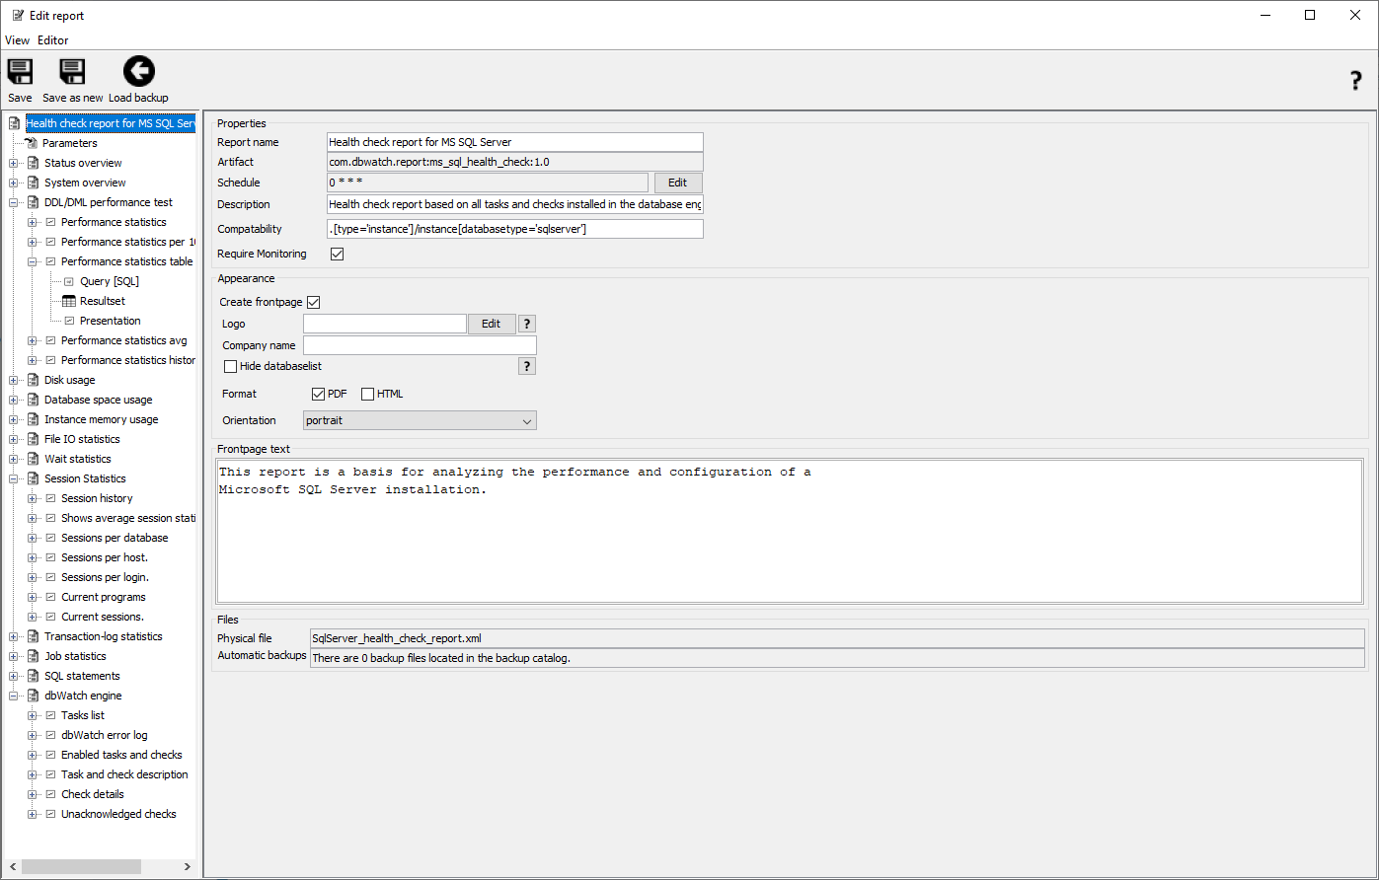1379x880 pixels.
Task: Open the Editor menu
Action: pyautogui.click(x=53, y=40)
